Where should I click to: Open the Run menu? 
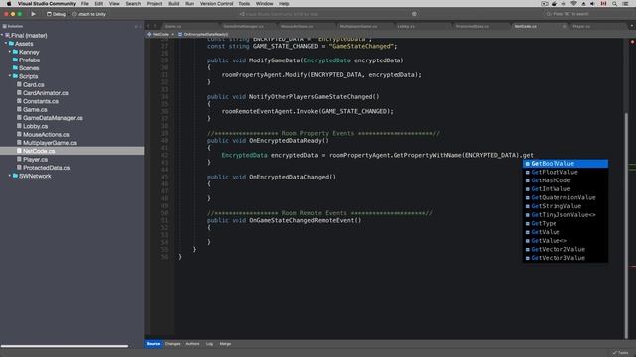pos(190,4)
